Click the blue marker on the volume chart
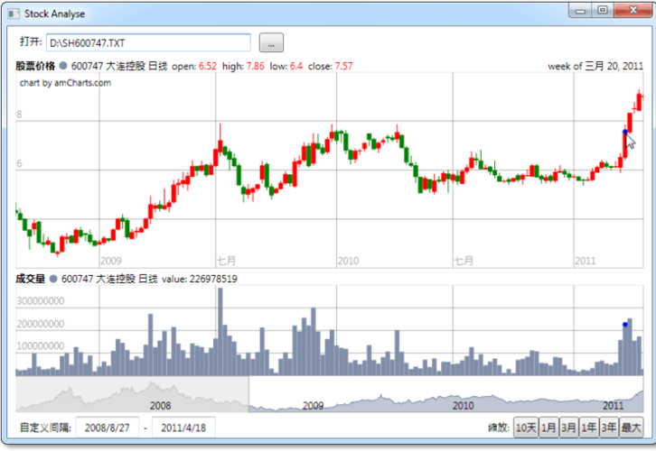This screenshot has width=656, height=451. [x=625, y=325]
